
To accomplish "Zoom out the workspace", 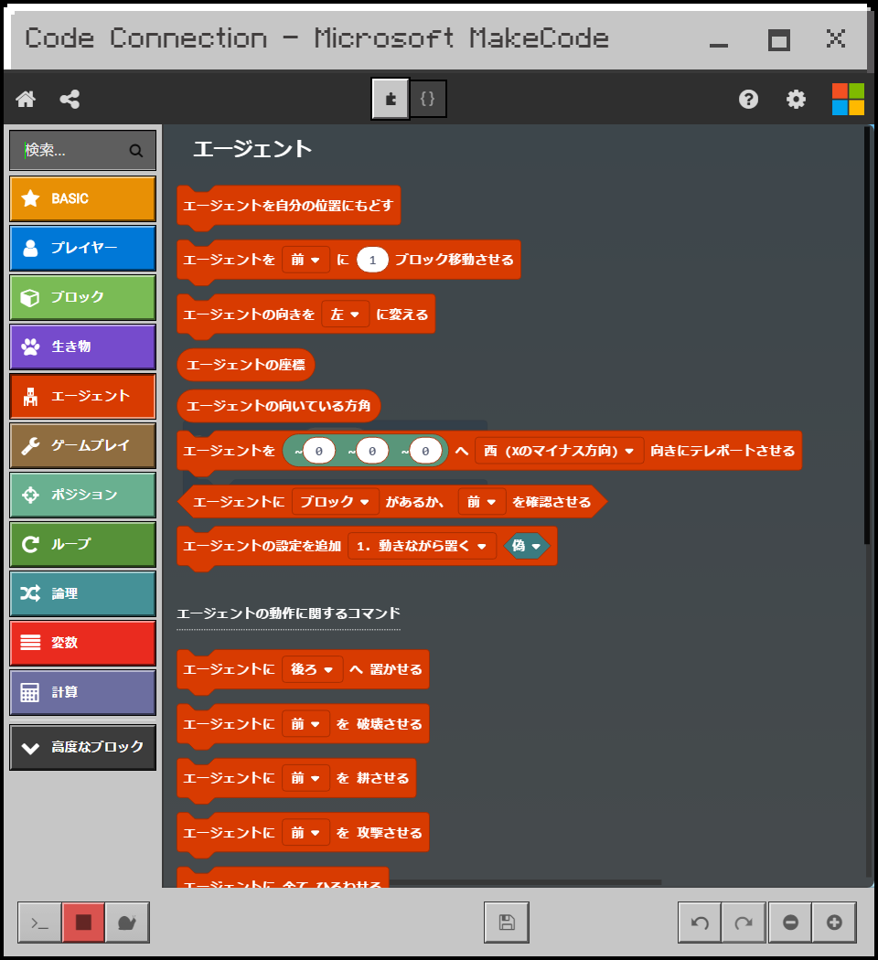I will pyautogui.click(x=790, y=923).
